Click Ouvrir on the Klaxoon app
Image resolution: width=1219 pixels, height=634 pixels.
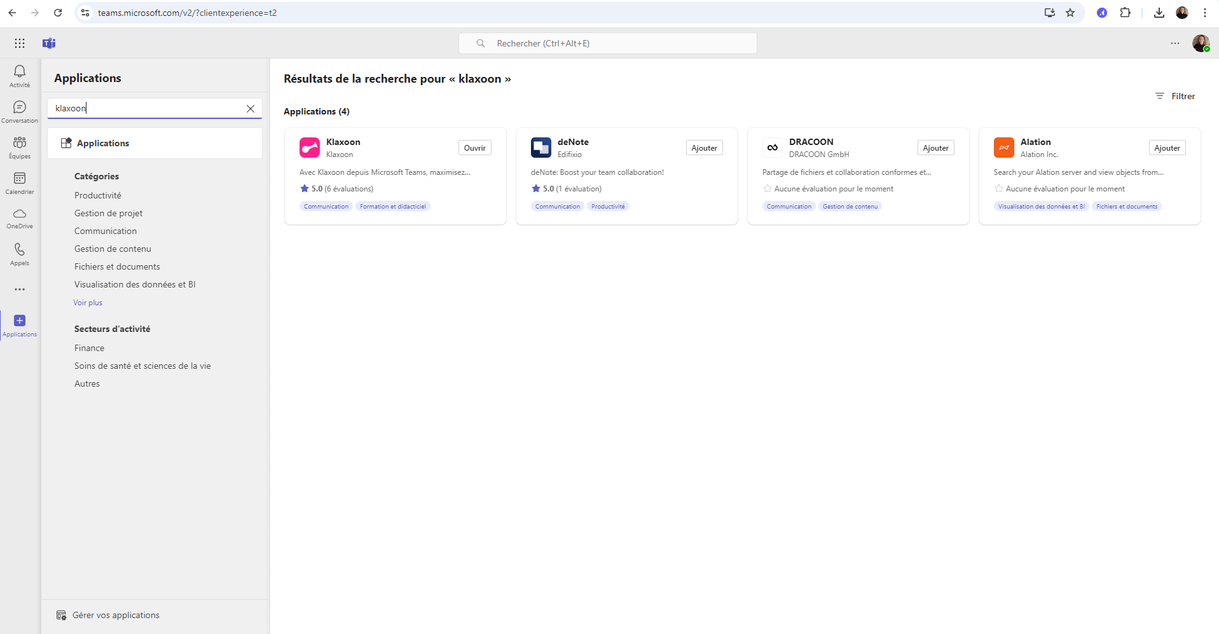click(x=474, y=148)
